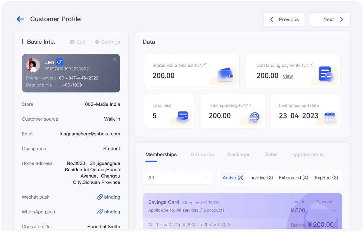Select the Expired (2) filter

pos(326,178)
